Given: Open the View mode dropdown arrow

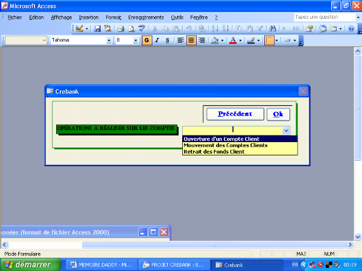Looking at the screenshot, I should click(87, 29).
